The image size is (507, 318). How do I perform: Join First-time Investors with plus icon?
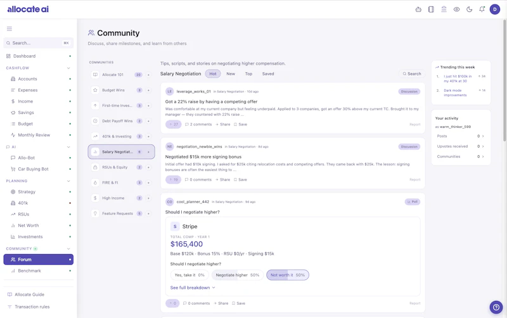(x=148, y=106)
